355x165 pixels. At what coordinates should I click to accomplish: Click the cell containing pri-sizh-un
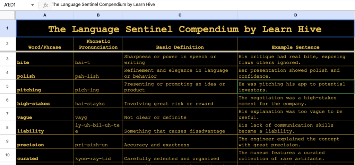(x=98, y=141)
